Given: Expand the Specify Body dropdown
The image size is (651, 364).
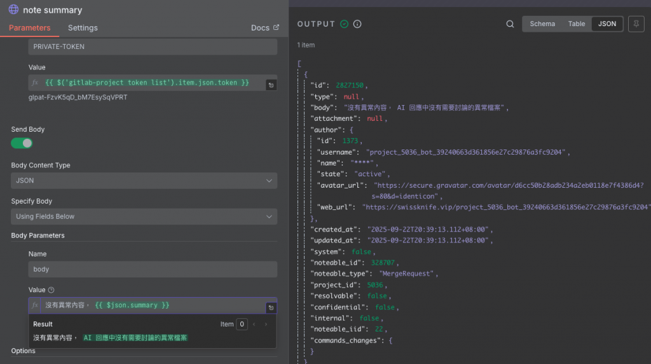Looking at the screenshot, I should pos(144,216).
